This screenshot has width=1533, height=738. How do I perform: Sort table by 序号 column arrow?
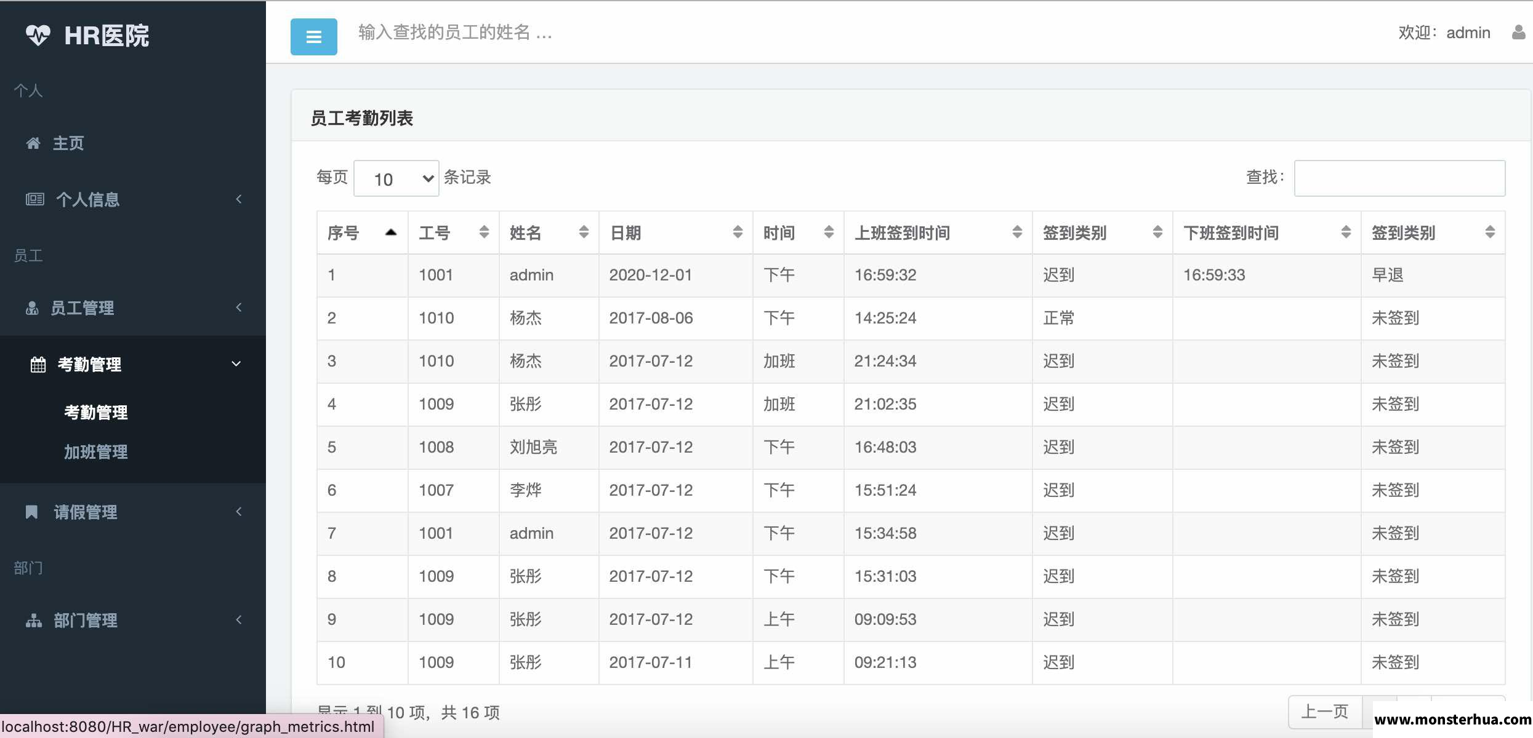pyautogui.click(x=391, y=232)
